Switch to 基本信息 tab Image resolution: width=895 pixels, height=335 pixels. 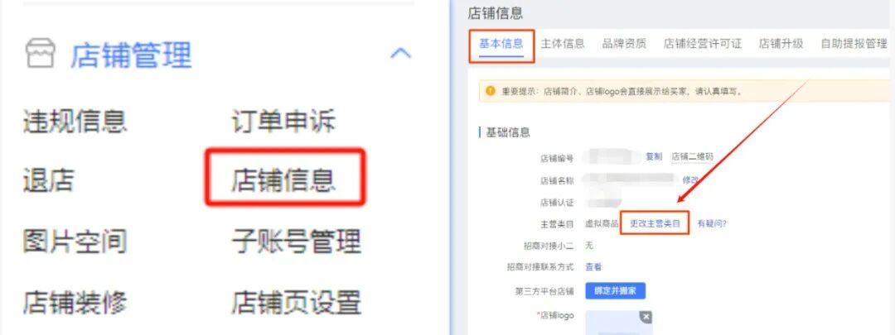[501, 44]
